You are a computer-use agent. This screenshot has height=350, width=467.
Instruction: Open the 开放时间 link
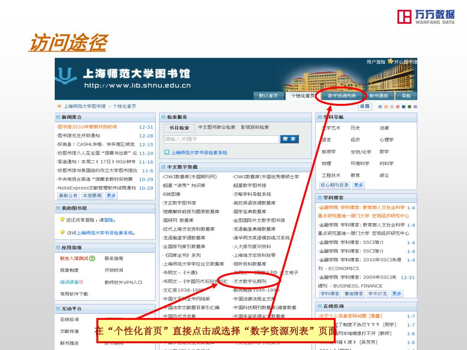(114, 270)
